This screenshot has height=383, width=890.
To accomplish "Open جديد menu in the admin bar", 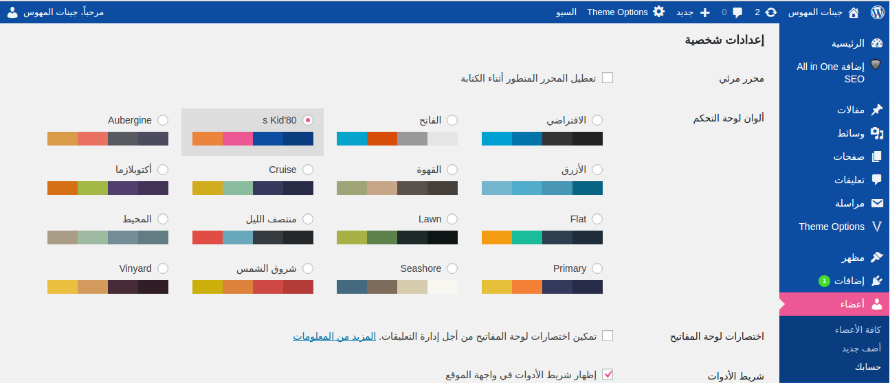I will (x=685, y=12).
